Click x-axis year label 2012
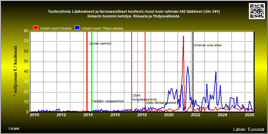 click(x=61, y=115)
